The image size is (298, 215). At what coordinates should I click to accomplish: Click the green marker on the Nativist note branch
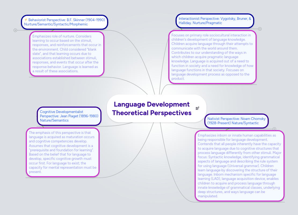click(x=227, y=129)
